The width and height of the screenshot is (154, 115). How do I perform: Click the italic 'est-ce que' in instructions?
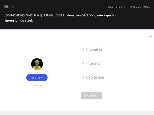tap(104, 15)
